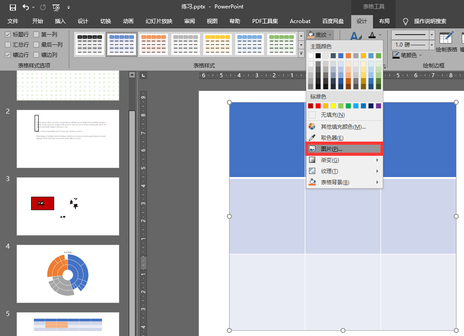Open pen weight 1.0 磅 dropdown
464x336 pixels.
pyautogui.click(x=432, y=45)
